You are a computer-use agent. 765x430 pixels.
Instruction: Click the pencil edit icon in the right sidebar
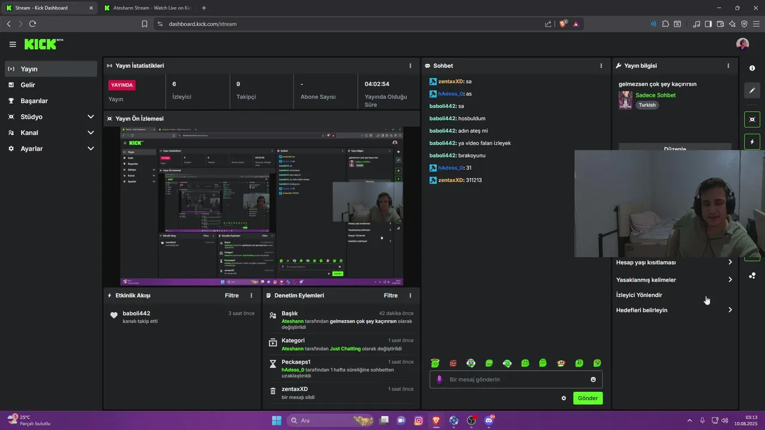point(752,90)
